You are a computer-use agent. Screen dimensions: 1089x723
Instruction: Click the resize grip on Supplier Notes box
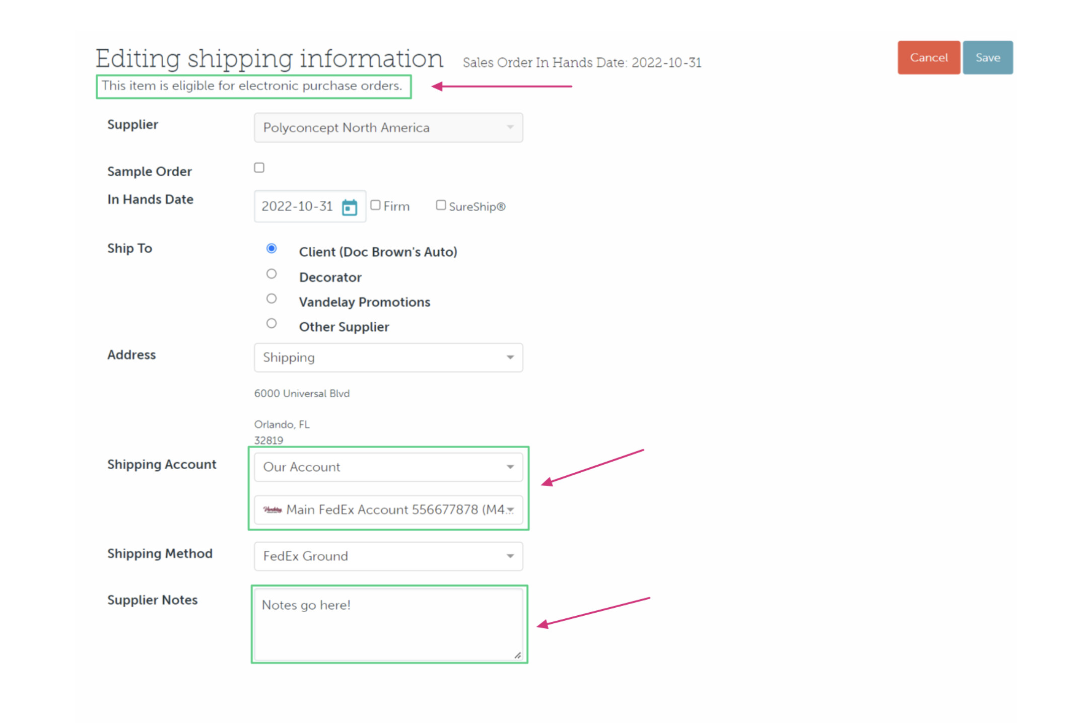(x=517, y=656)
